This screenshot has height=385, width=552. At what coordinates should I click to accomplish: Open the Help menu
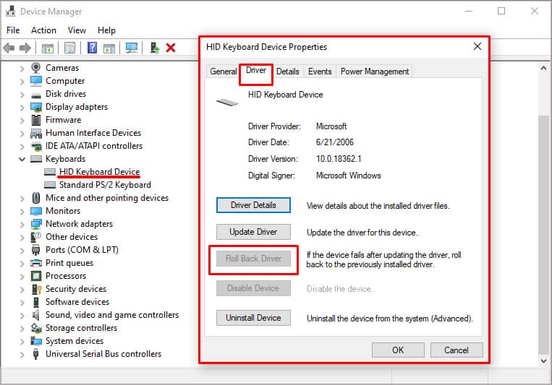click(x=106, y=30)
